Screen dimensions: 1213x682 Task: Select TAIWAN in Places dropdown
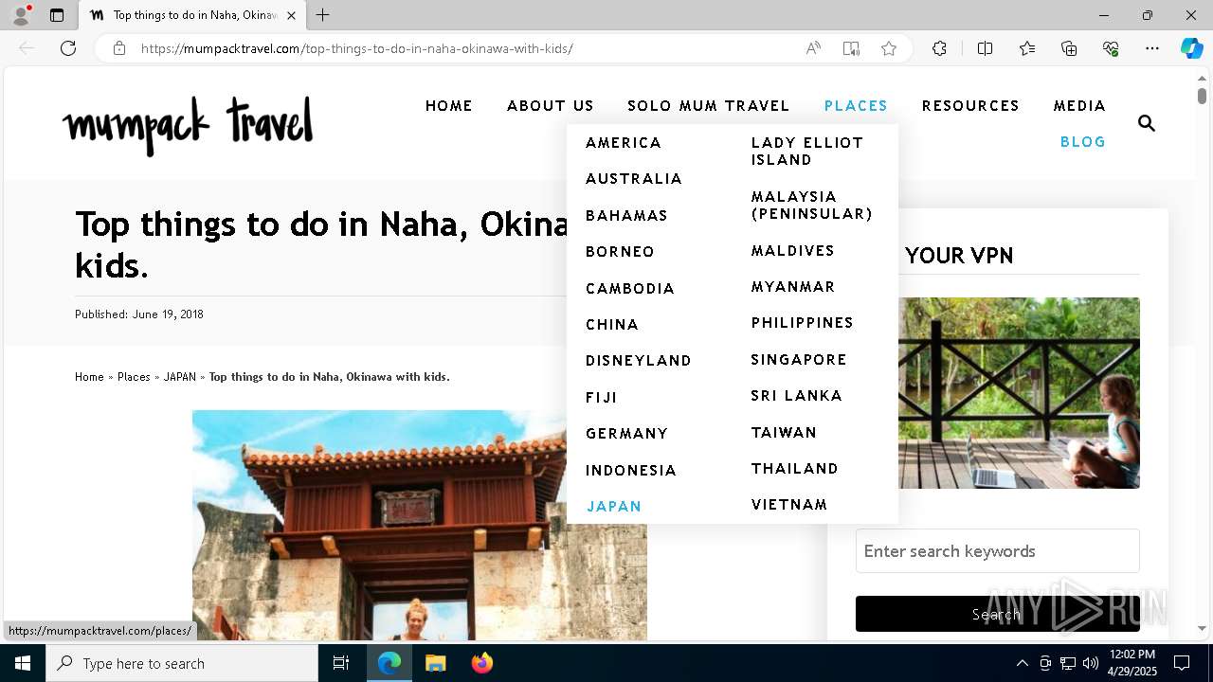point(784,433)
